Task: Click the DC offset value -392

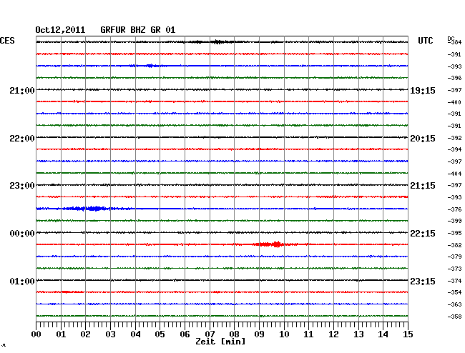Action: [x=454, y=138]
